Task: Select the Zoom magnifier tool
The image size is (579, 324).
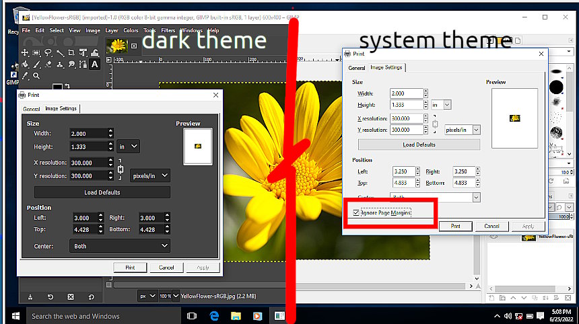Action: click(36, 76)
